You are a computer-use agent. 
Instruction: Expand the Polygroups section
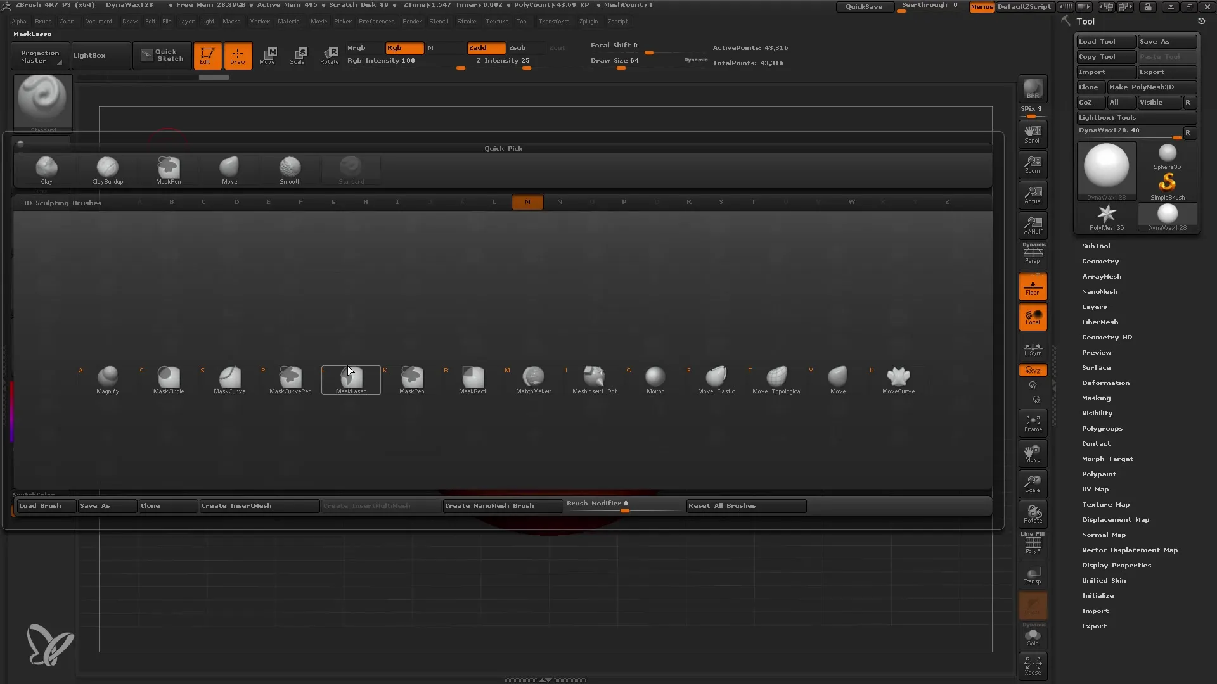click(1102, 428)
